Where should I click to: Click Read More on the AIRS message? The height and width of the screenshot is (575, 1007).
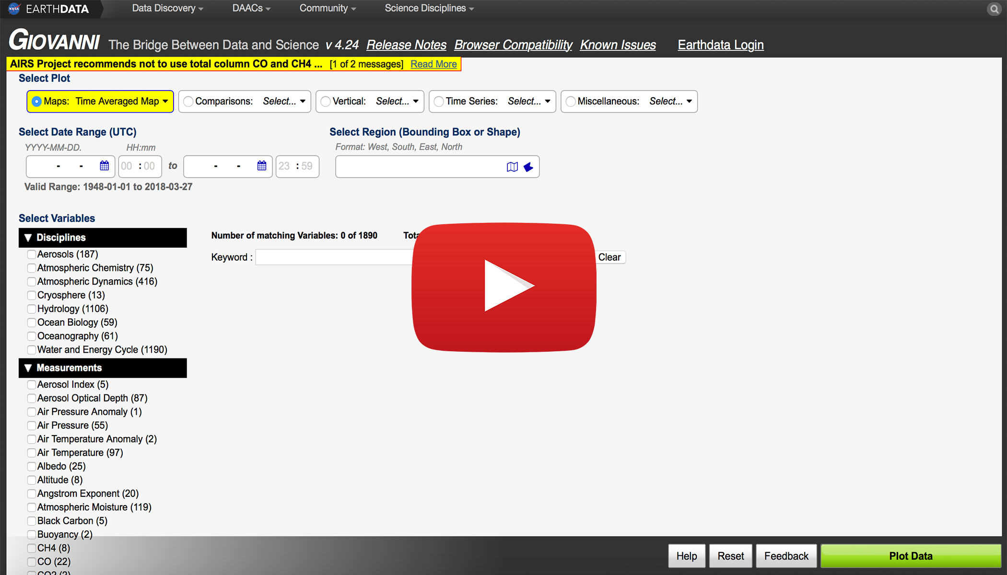[433, 64]
